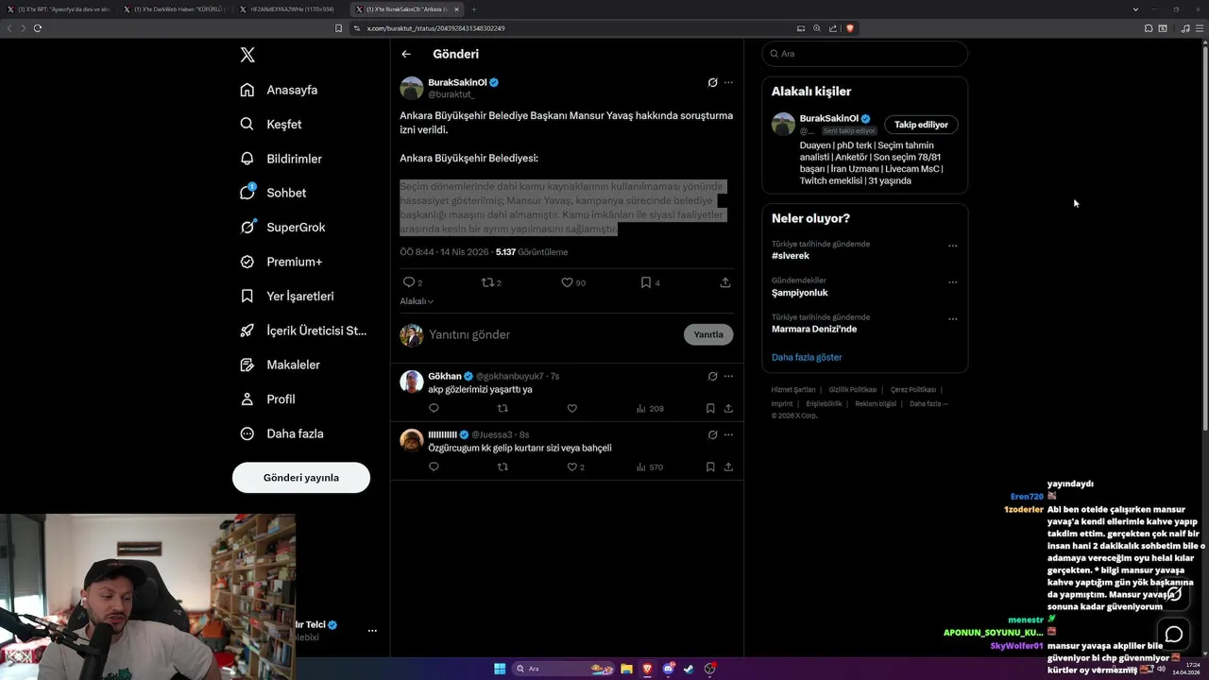Click Yanıtla reply button

click(x=708, y=334)
